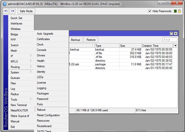Enable Safe Mode
Image resolution: width=185 pixels, height=132 pixels.
[26, 11]
